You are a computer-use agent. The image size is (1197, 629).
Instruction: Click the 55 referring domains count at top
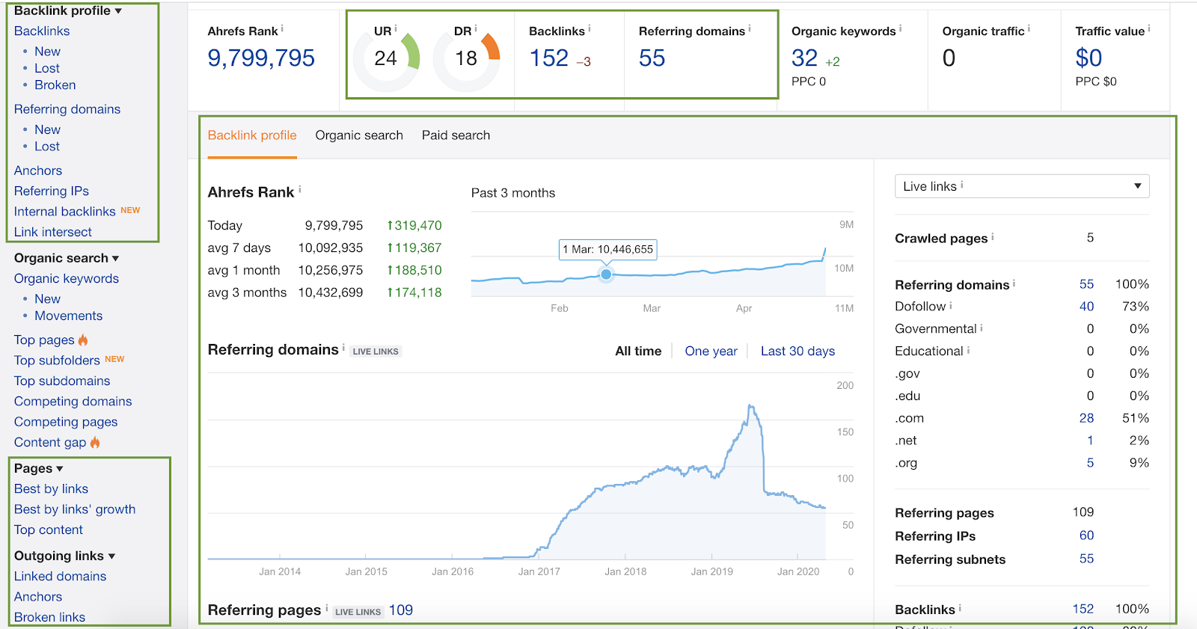[652, 58]
